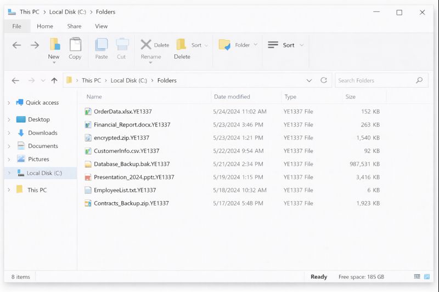The image size is (439, 292).
Task: Select Financial_Report.docx.YE1337 file name
Action: pyautogui.click(x=132, y=124)
